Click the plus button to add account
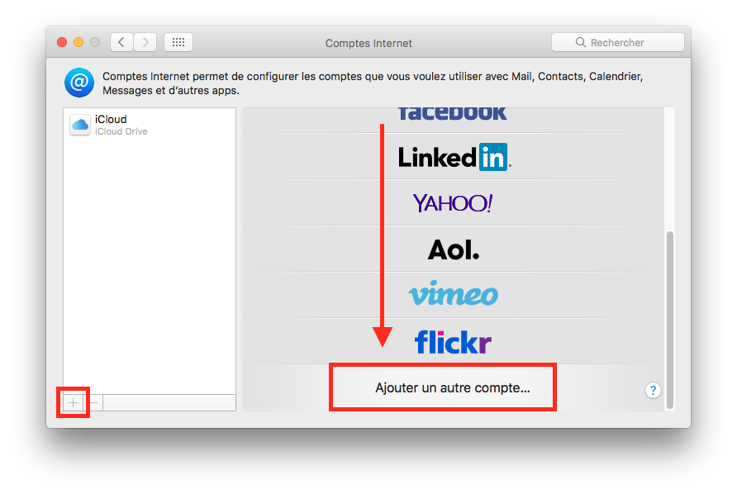 click(73, 403)
